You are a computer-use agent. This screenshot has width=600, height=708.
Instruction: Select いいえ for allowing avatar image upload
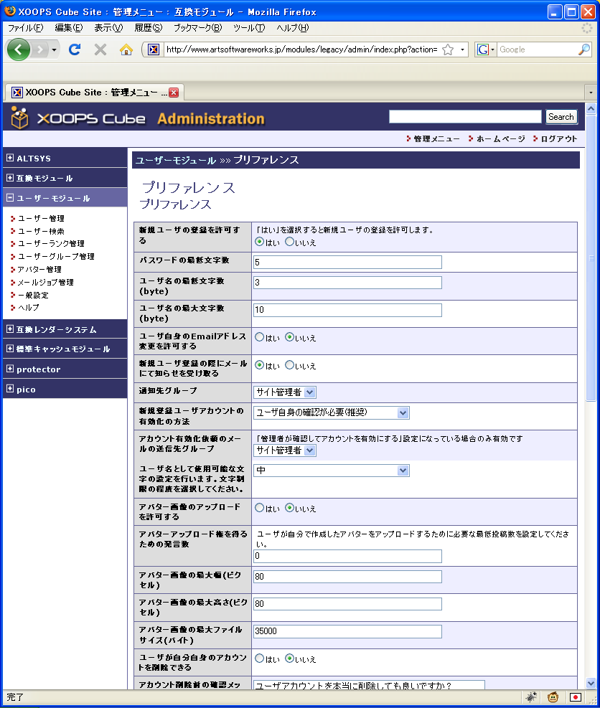pyautogui.click(x=290, y=508)
